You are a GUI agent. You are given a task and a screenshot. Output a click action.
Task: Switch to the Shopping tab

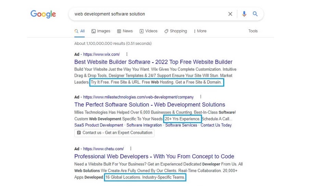pyautogui.click(x=176, y=31)
